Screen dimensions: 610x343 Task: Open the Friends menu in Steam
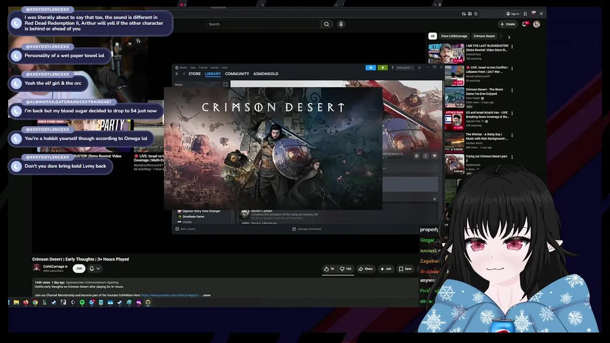pyautogui.click(x=203, y=68)
